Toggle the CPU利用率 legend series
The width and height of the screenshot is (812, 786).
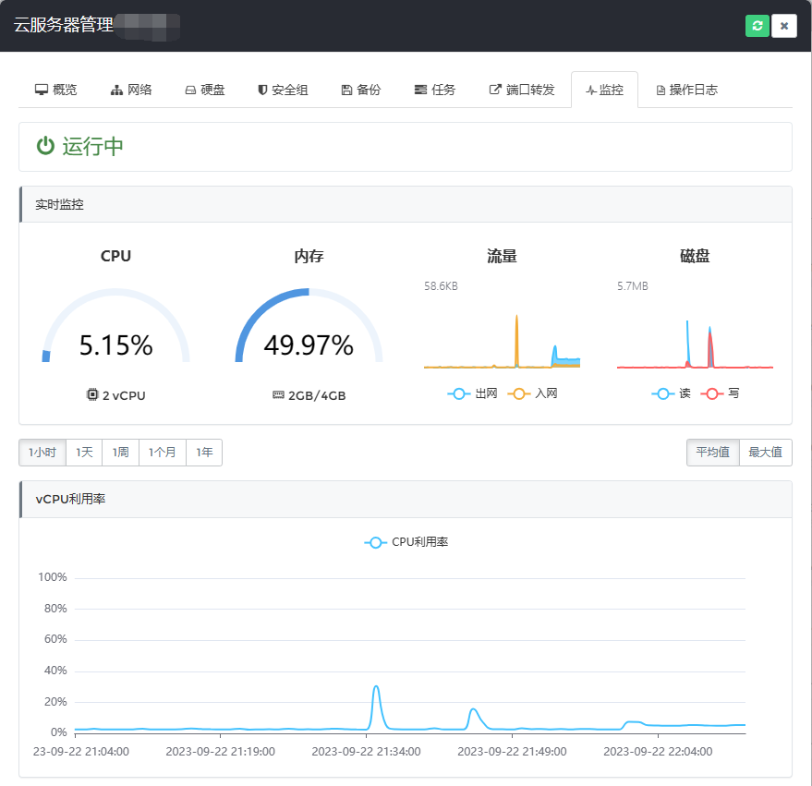click(x=406, y=542)
